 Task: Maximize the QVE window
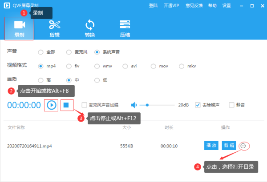252,6
